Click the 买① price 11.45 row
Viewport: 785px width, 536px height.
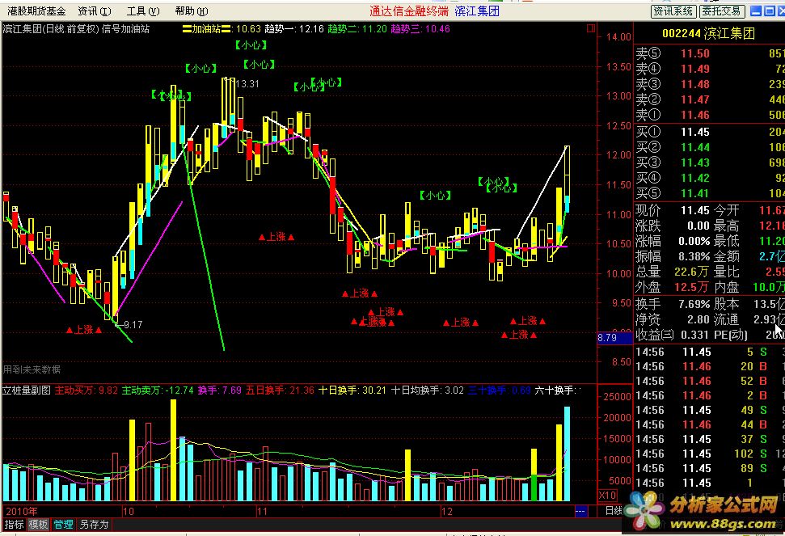(x=709, y=132)
